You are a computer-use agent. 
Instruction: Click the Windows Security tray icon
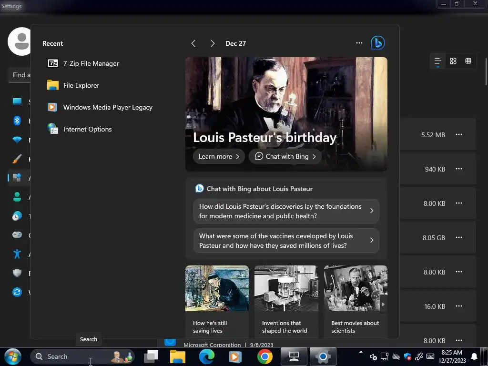click(x=407, y=356)
